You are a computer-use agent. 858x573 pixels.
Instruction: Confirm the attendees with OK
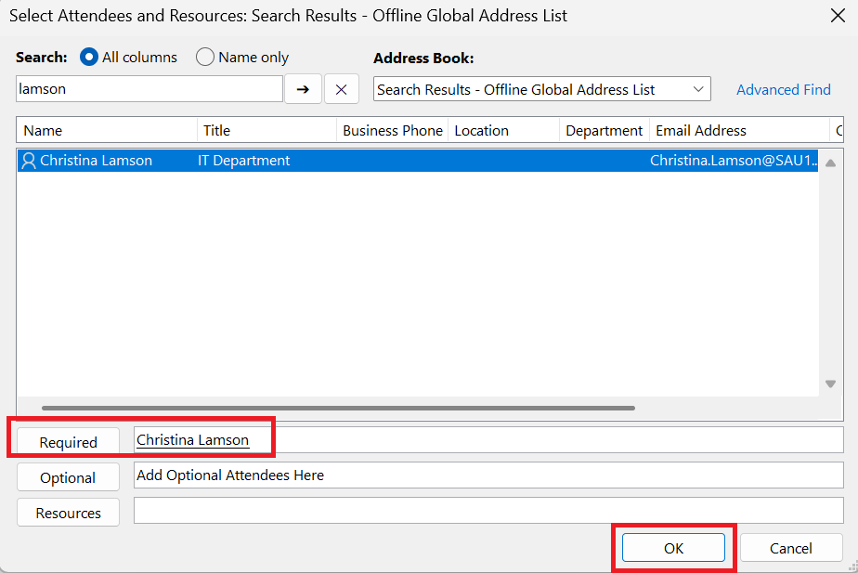tap(673, 548)
